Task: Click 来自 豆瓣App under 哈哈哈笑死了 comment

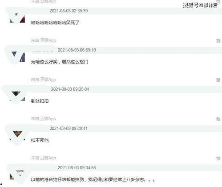Action: click(x=43, y=40)
